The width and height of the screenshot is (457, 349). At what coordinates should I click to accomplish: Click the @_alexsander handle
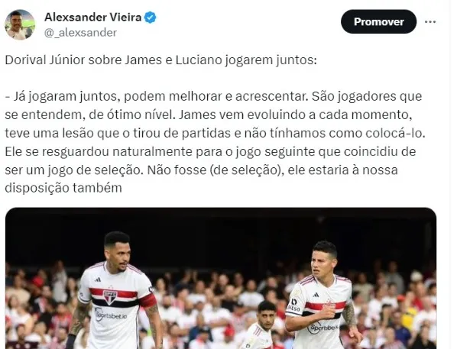click(80, 32)
